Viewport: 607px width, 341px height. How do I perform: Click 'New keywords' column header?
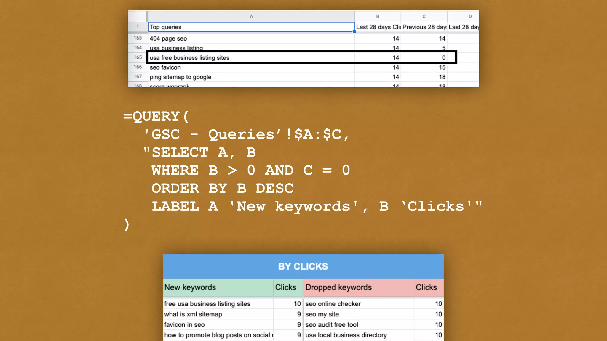[218, 287]
